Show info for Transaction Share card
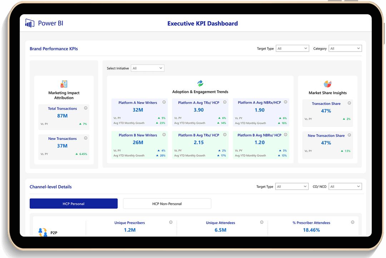 tap(349, 103)
